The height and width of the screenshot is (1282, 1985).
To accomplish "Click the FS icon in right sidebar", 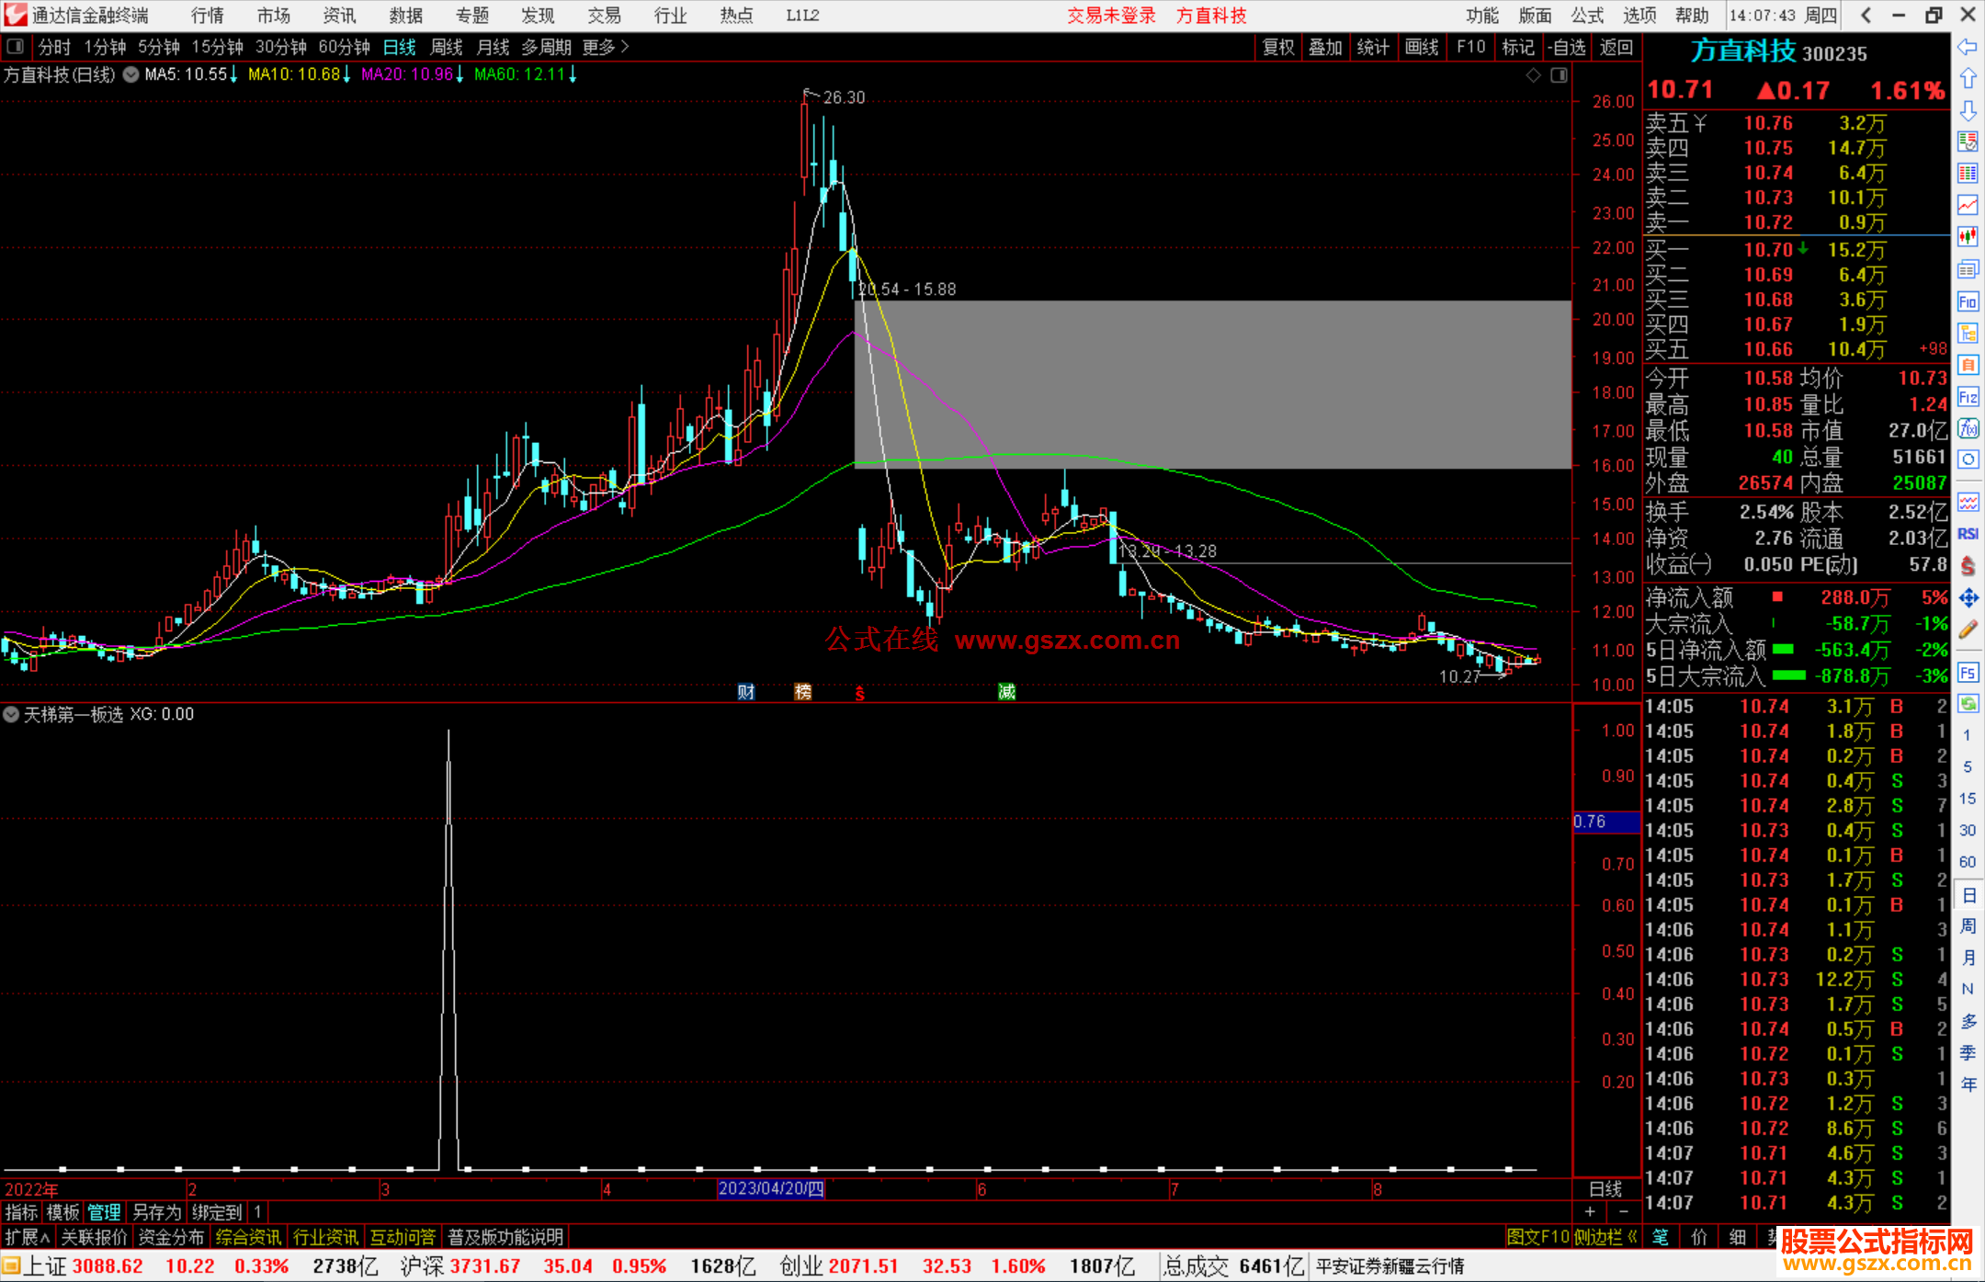I will click(1968, 672).
